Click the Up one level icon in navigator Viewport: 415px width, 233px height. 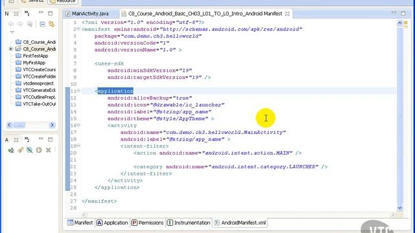30,24
